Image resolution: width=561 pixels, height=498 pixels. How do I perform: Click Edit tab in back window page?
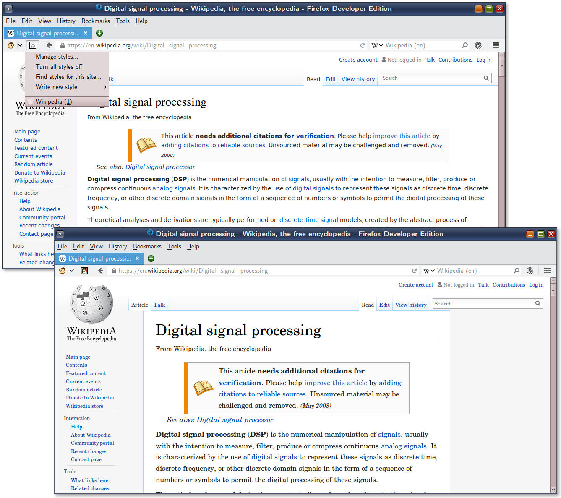(331, 79)
